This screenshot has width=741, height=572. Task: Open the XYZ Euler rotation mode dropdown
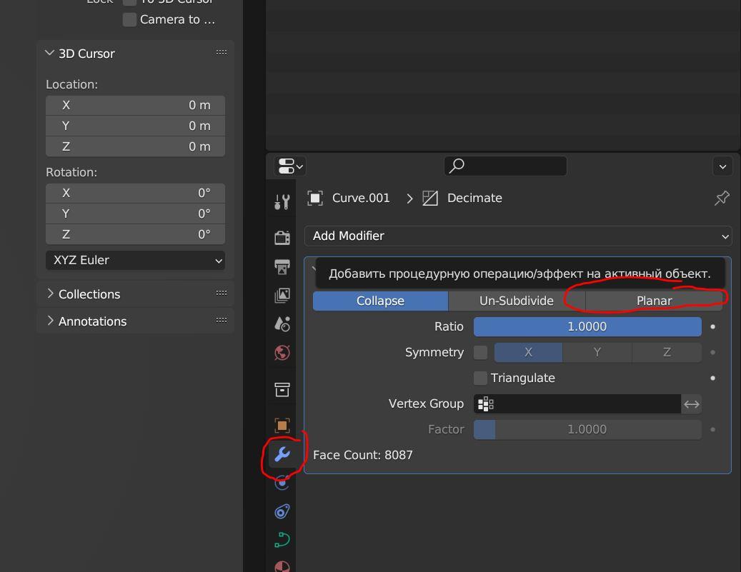pos(135,260)
